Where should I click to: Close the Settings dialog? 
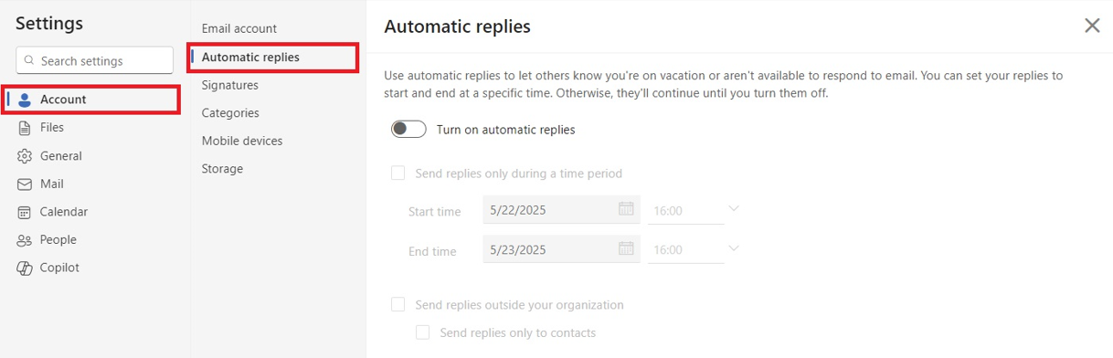coord(1092,26)
